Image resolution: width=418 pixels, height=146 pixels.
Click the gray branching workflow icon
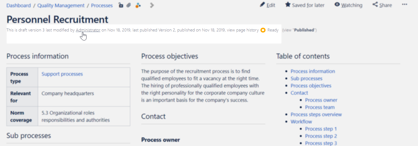point(152,5)
